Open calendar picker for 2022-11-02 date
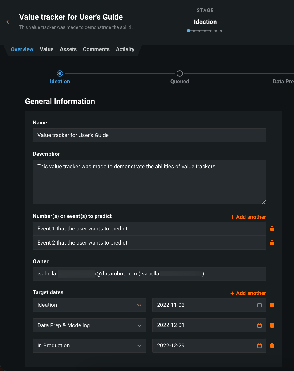The width and height of the screenshot is (294, 371). pyautogui.click(x=259, y=305)
